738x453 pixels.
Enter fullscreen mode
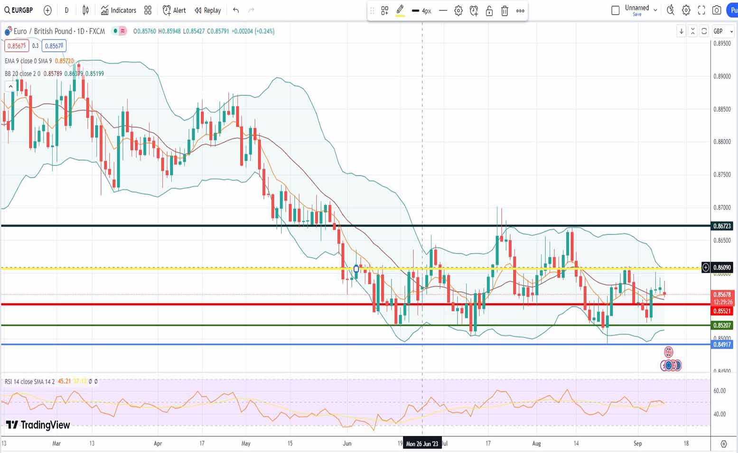(x=701, y=10)
